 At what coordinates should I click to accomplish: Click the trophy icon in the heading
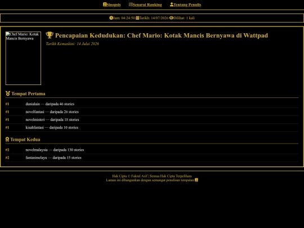[50, 35]
